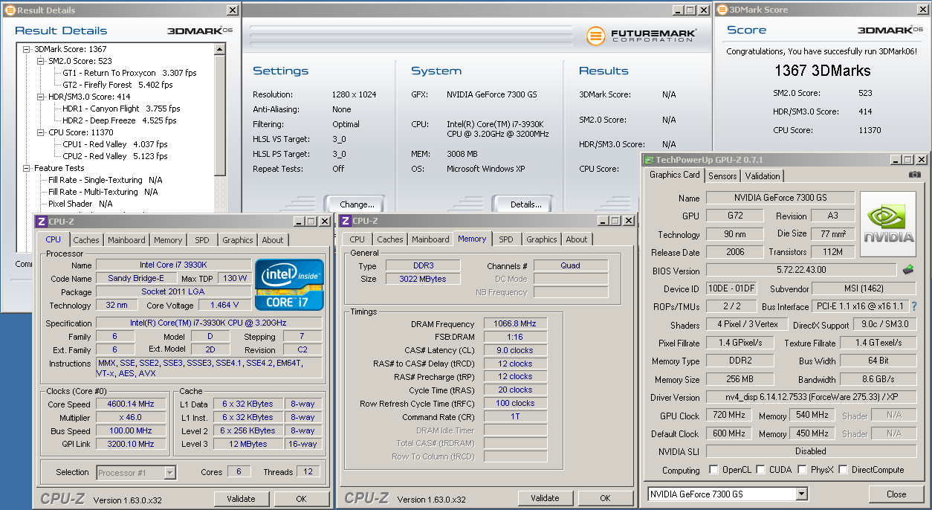Enable the PhysX checkbox
Viewport: 932px width, 510px height.
pyautogui.click(x=802, y=470)
